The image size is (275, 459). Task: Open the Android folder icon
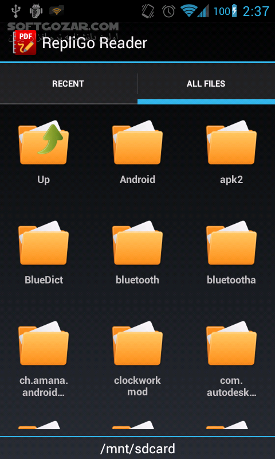click(137, 142)
